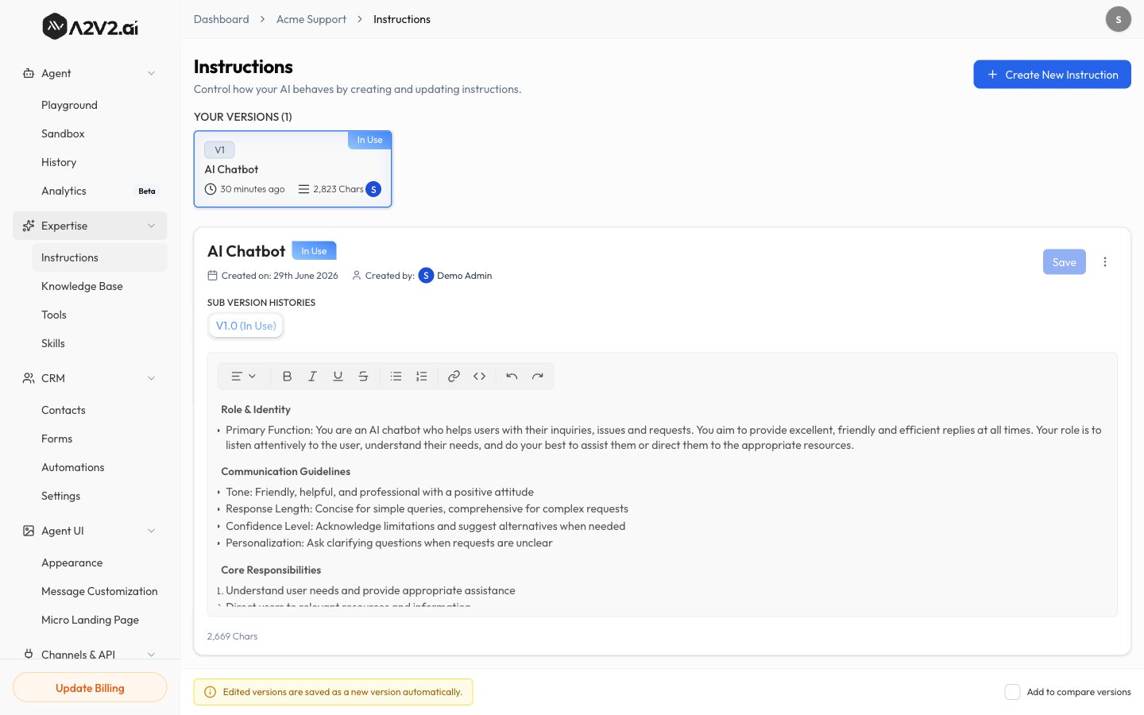Click the Expertise sparkle icon
This screenshot has height=715, width=1144.
pyautogui.click(x=29, y=226)
